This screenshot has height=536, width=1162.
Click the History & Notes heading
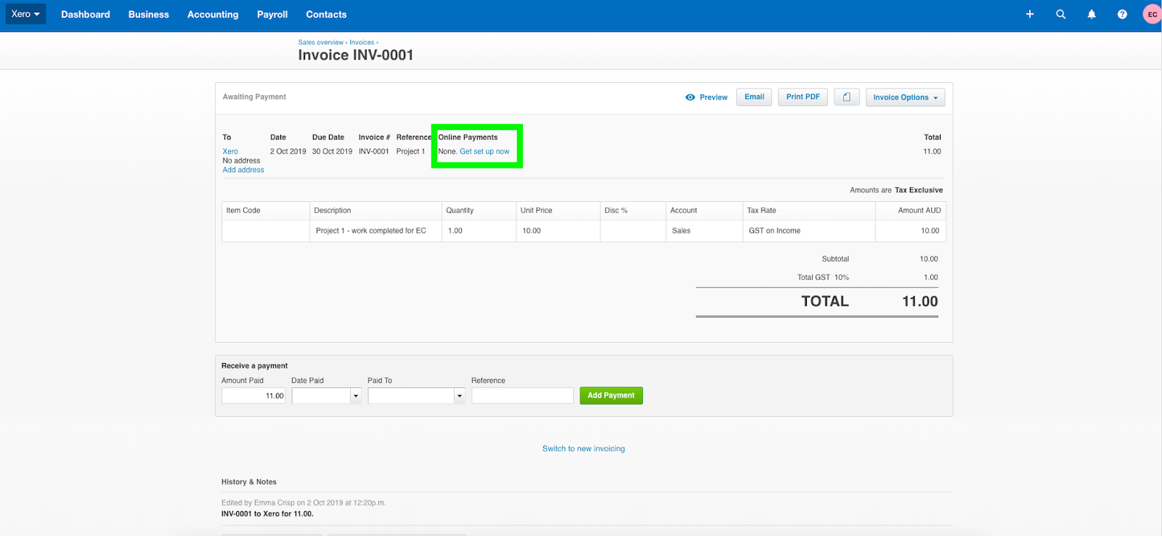tap(249, 482)
